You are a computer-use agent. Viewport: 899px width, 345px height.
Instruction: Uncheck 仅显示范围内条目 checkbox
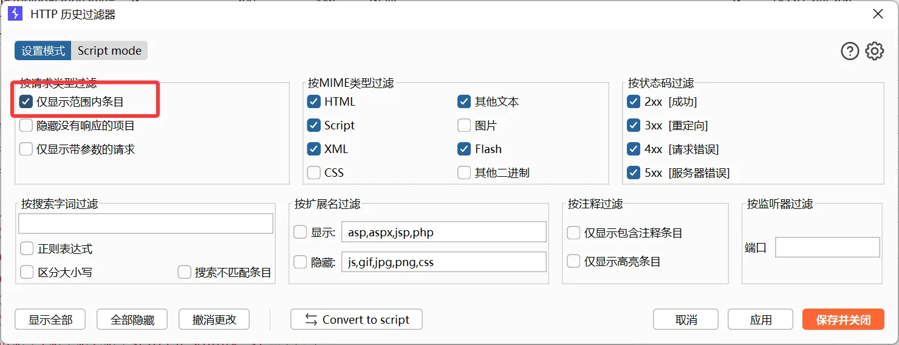point(26,102)
